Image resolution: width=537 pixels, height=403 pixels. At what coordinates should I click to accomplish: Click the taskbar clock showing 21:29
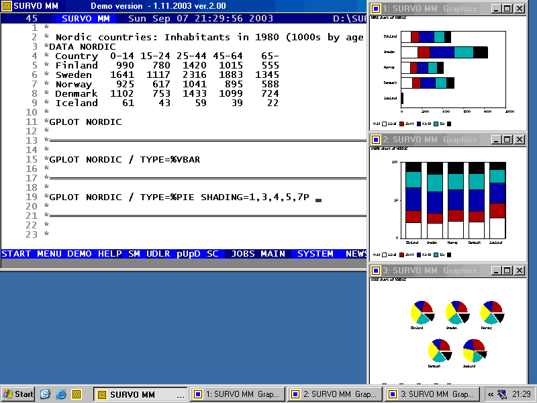tap(522, 394)
